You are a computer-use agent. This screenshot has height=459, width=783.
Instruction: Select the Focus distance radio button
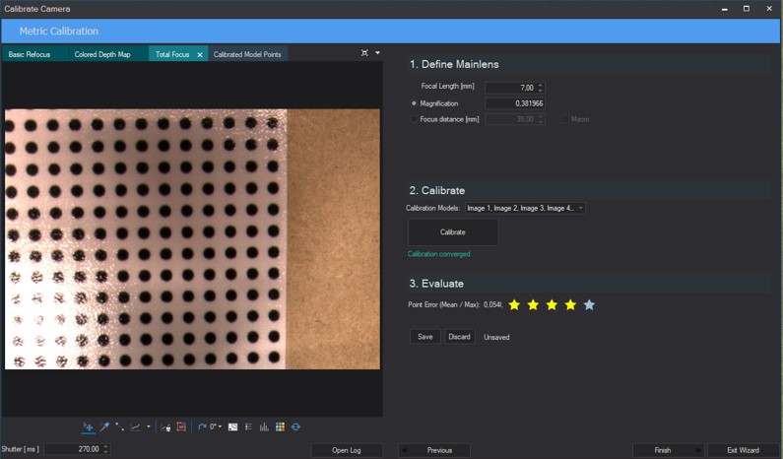point(414,119)
